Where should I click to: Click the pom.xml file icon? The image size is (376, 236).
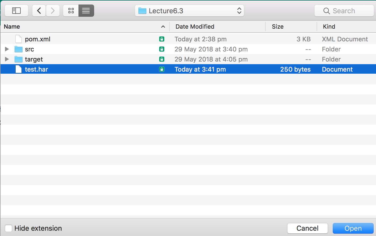click(x=19, y=39)
